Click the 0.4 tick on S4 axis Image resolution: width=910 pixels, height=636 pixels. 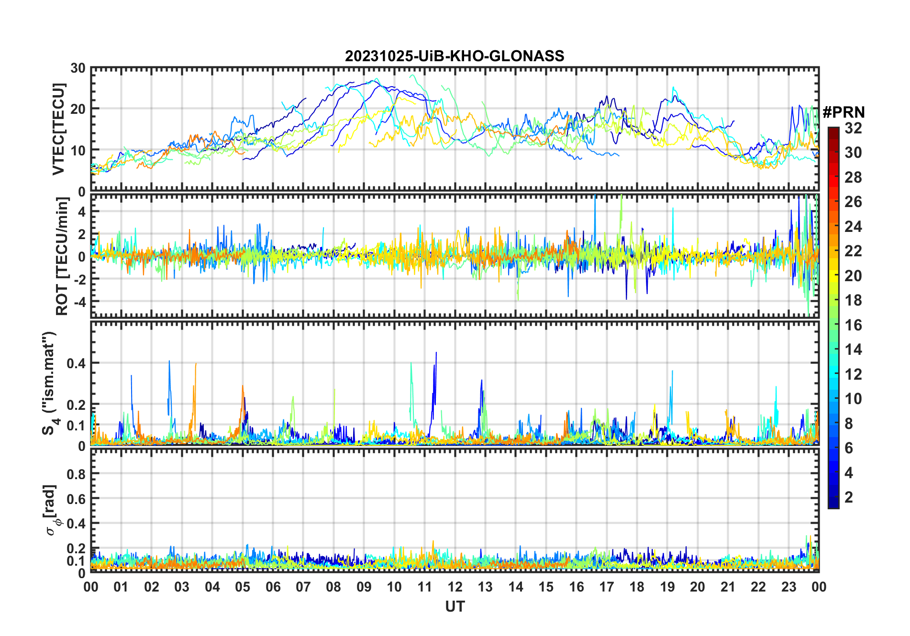coord(76,363)
